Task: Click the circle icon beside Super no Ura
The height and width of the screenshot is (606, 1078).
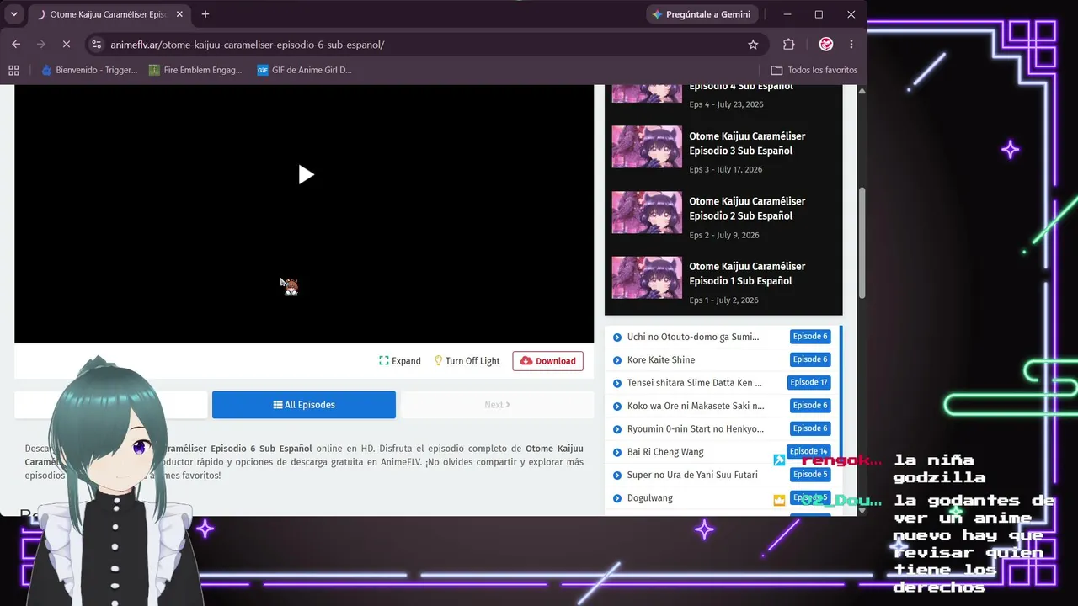Action: [617, 476]
